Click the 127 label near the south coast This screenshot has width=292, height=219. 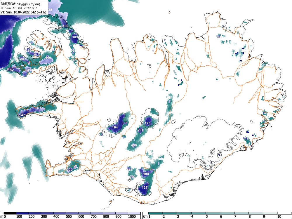coord(145,187)
